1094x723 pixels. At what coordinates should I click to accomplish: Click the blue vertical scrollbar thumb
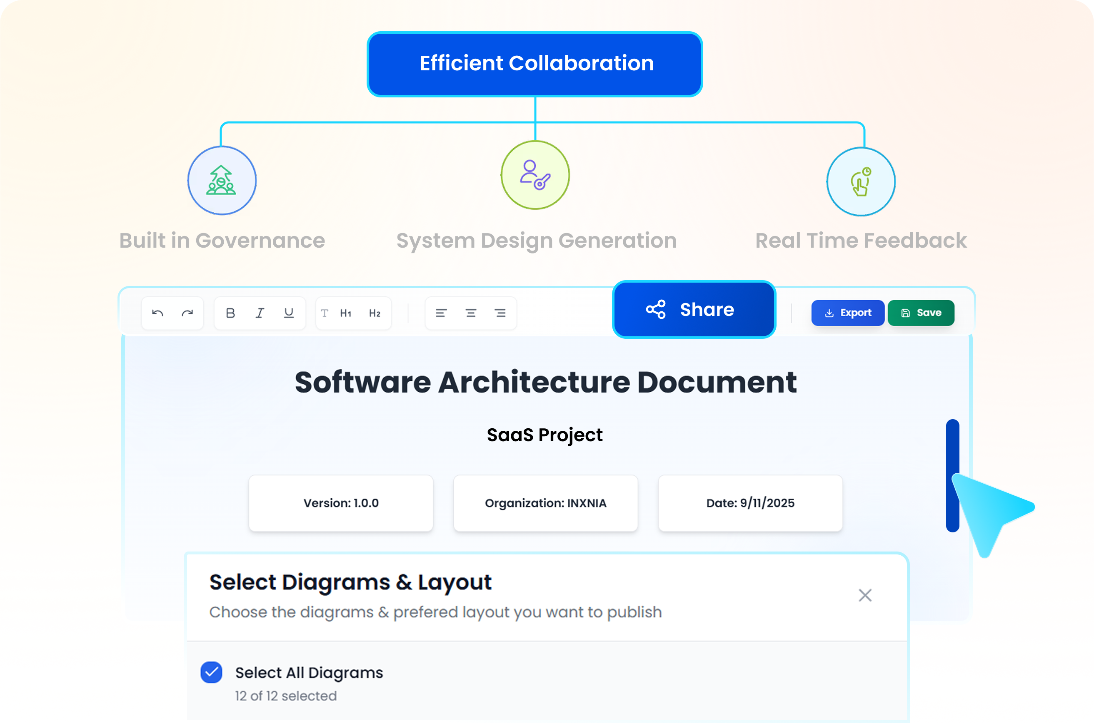pyautogui.click(x=952, y=475)
